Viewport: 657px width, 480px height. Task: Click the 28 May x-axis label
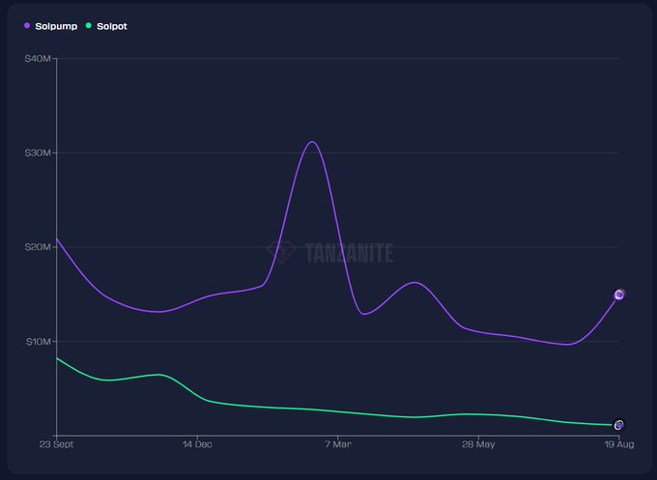click(478, 444)
